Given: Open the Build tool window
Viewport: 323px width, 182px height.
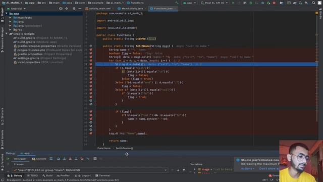Looking at the screenshot, I should point(47,175).
